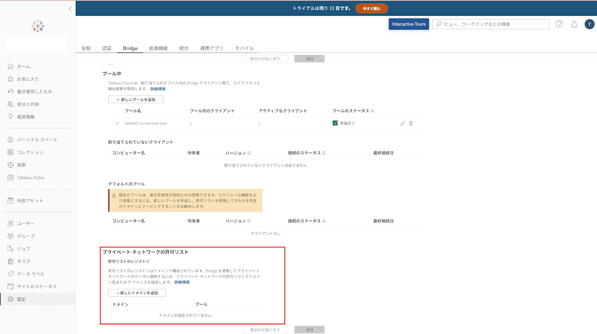Switch to the 拡張機能 tab
Viewport: 597px width, 334px height.
[158, 48]
